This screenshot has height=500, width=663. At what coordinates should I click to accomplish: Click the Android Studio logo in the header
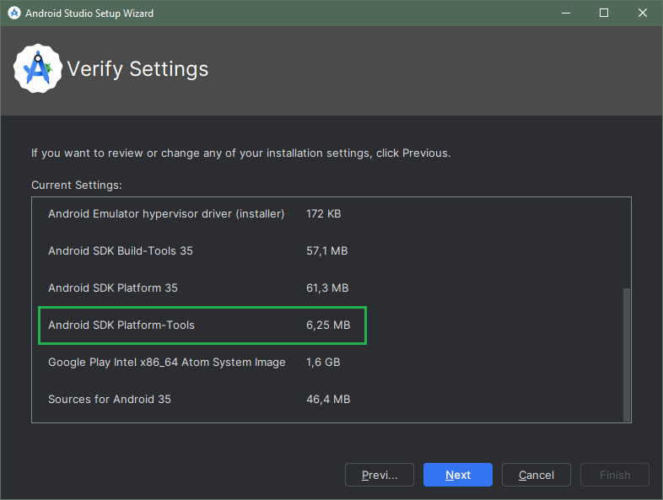pos(38,68)
